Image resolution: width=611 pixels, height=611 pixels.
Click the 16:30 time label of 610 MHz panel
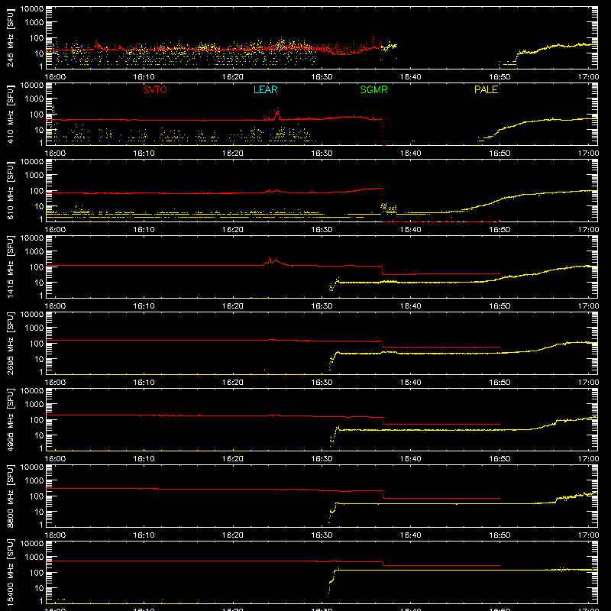coord(322,230)
